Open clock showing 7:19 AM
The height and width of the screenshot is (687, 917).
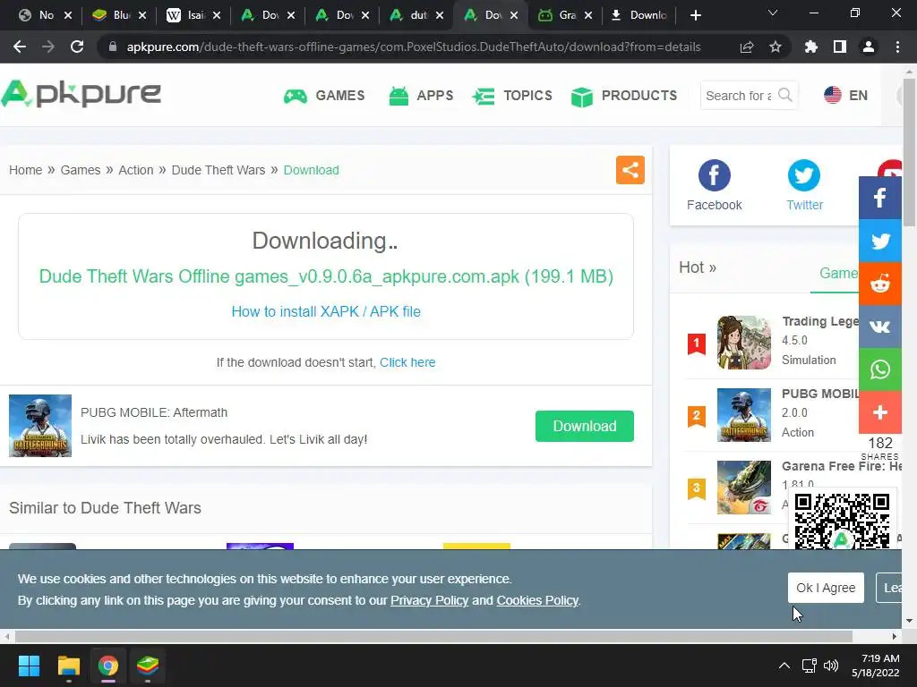click(876, 666)
